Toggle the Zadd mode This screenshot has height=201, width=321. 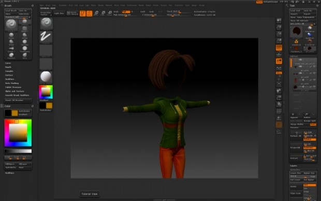pos(143,12)
